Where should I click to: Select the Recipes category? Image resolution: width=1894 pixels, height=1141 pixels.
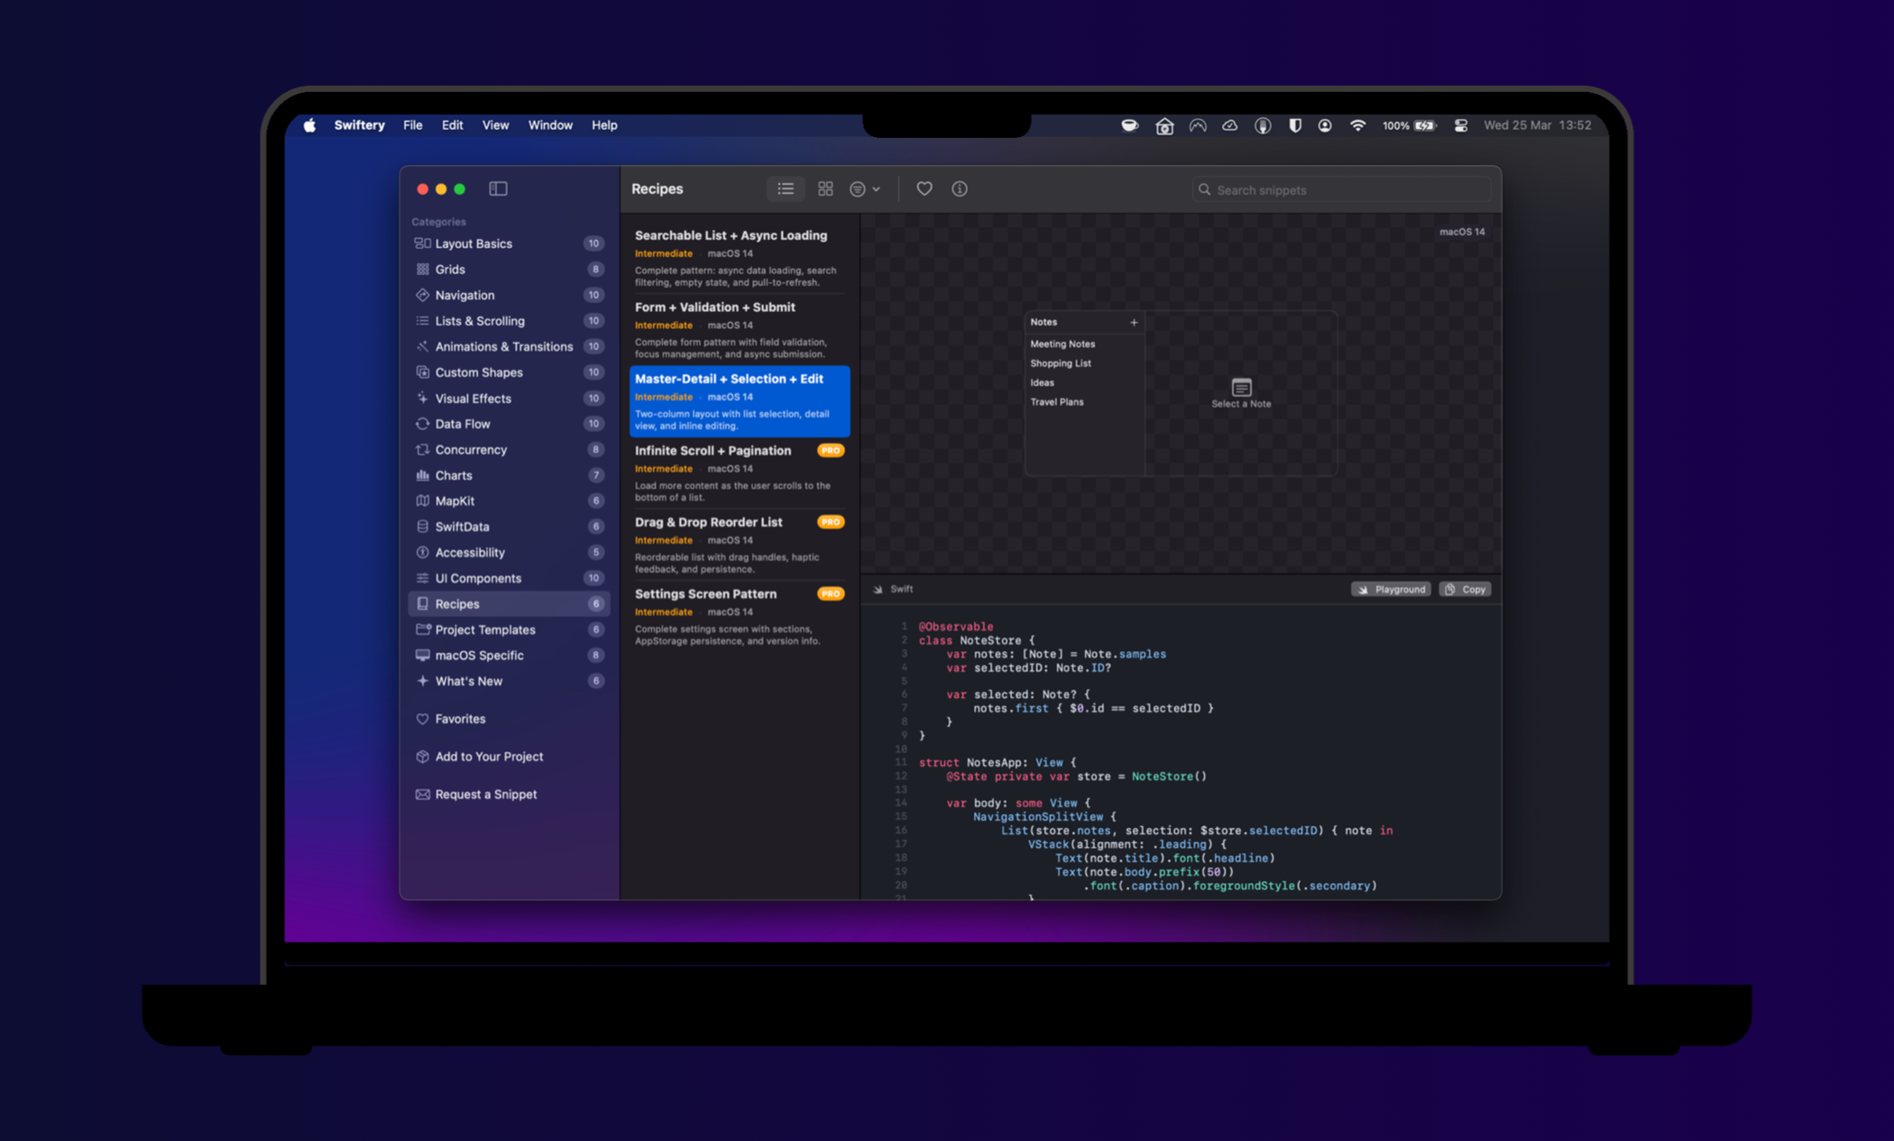pos(509,603)
